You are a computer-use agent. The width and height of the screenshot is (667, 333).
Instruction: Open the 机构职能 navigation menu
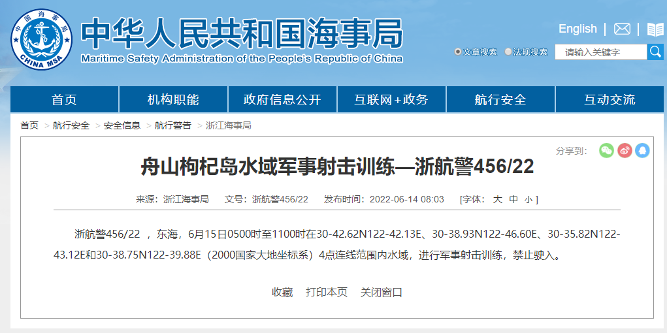(173, 99)
